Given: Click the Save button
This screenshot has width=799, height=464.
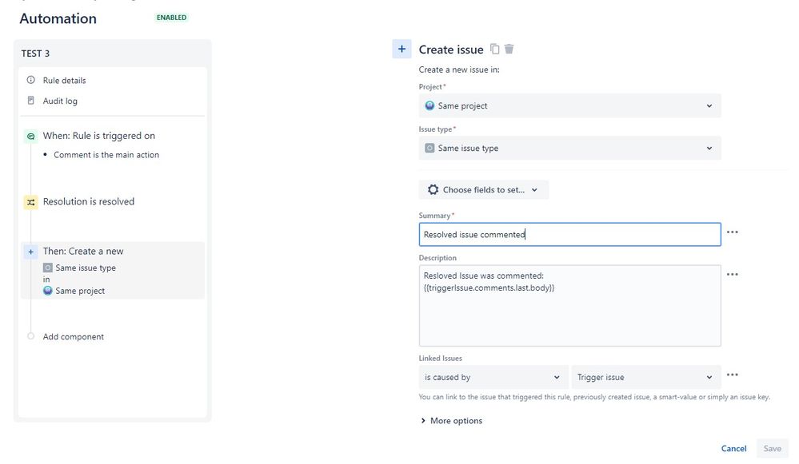Looking at the screenshot, I should 772,448.
